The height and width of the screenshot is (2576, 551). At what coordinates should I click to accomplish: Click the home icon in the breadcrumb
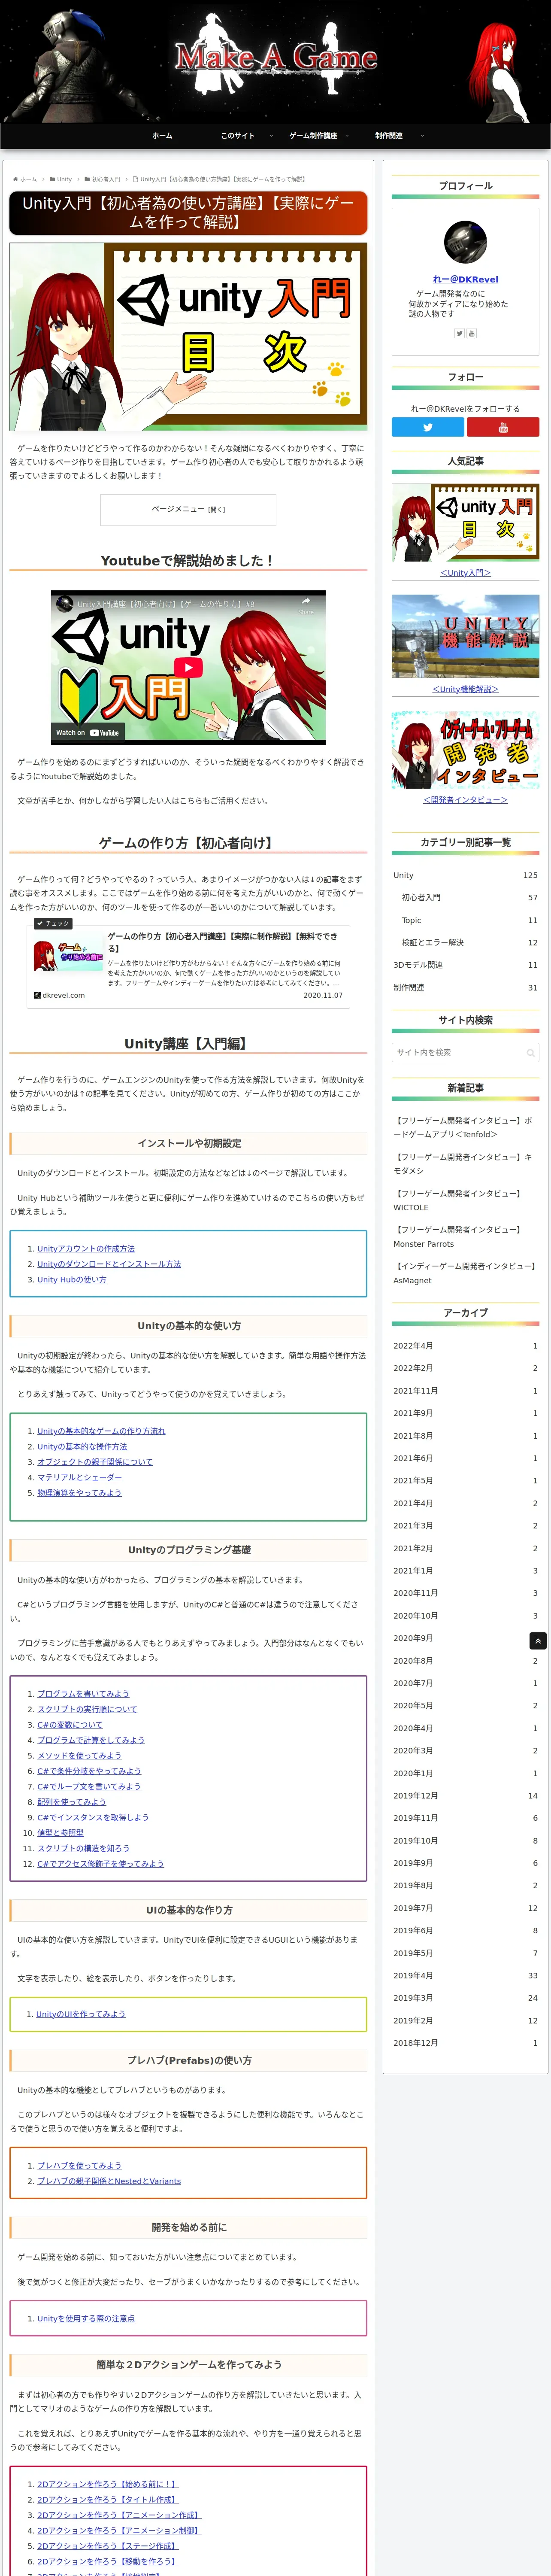coord(15,179)
